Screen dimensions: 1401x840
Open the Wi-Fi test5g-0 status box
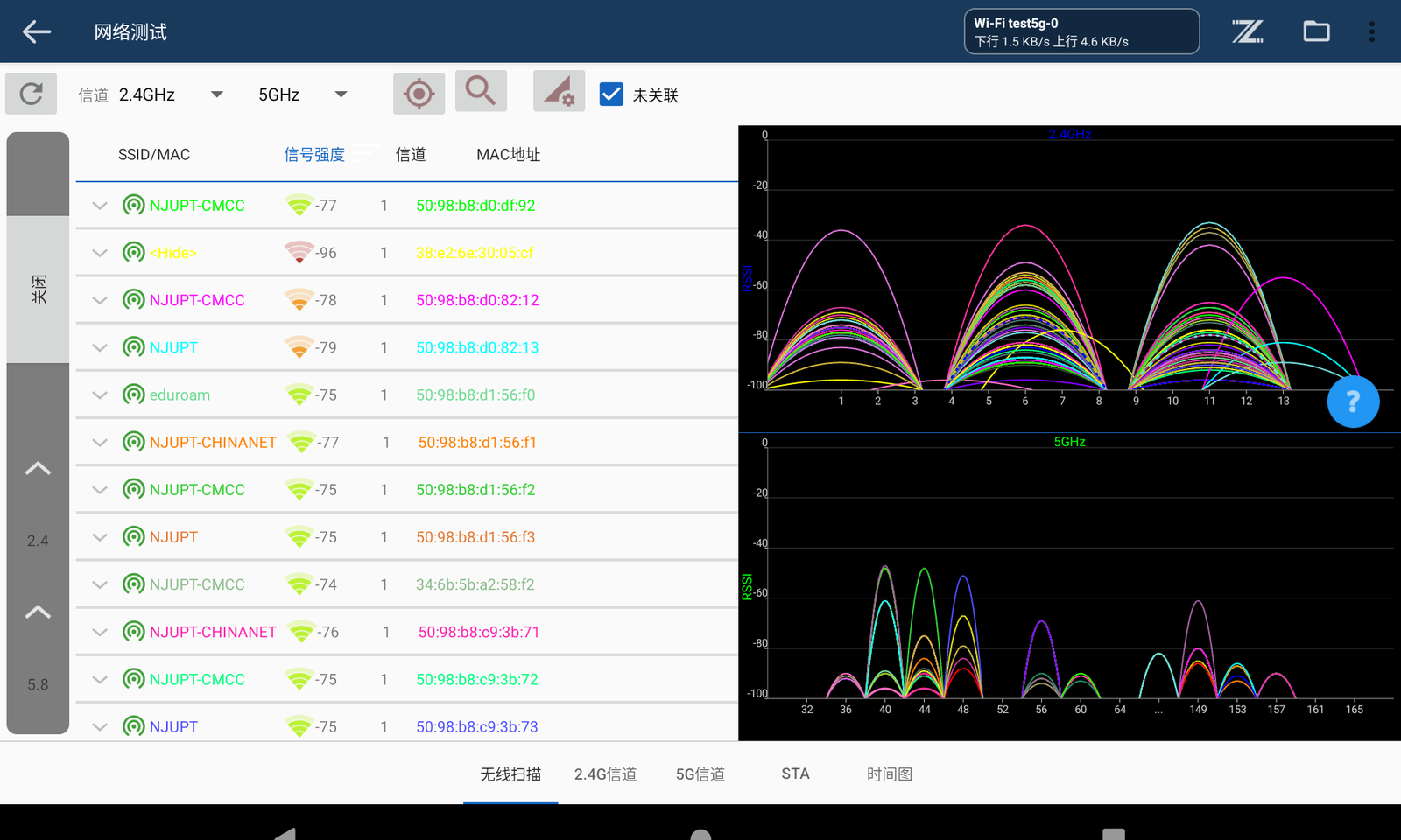[1081, 32]
